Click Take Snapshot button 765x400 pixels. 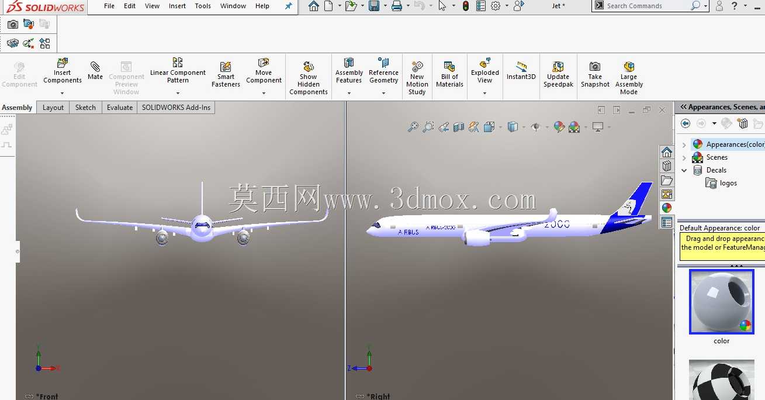pyautogui.click(x=595, y=74)
